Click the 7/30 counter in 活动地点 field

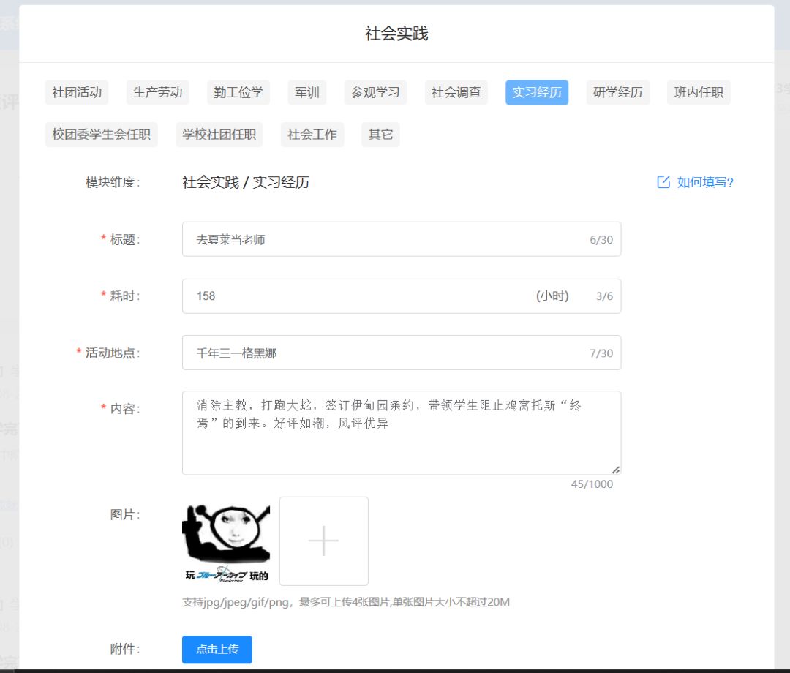pyautogui.click(x=601, y=353)
